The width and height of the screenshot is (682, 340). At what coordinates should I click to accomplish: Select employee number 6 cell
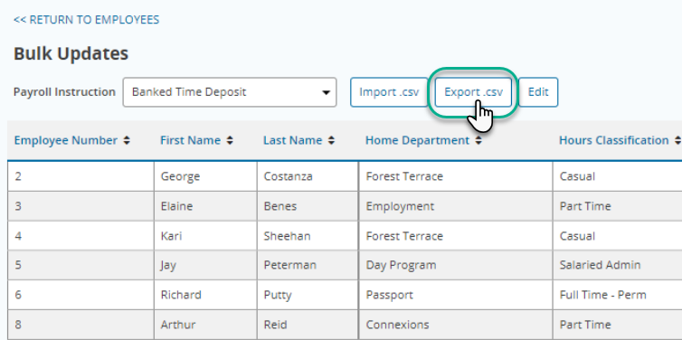81,295
